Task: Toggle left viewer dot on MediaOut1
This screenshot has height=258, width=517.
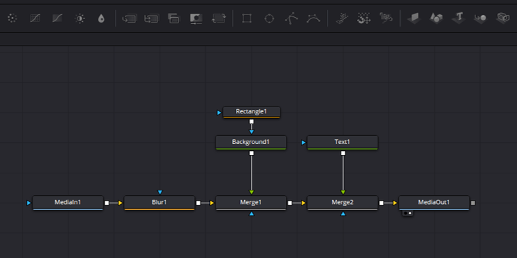Action: pos(406,213)
